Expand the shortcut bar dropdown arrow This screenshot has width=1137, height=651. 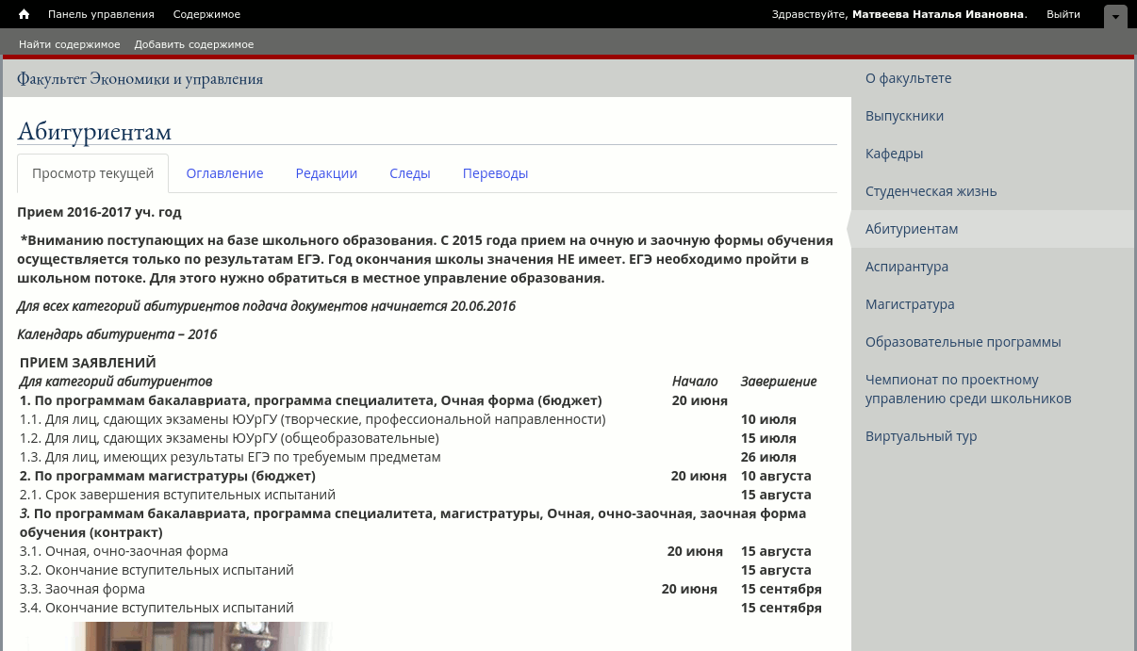click(1115, 16)
